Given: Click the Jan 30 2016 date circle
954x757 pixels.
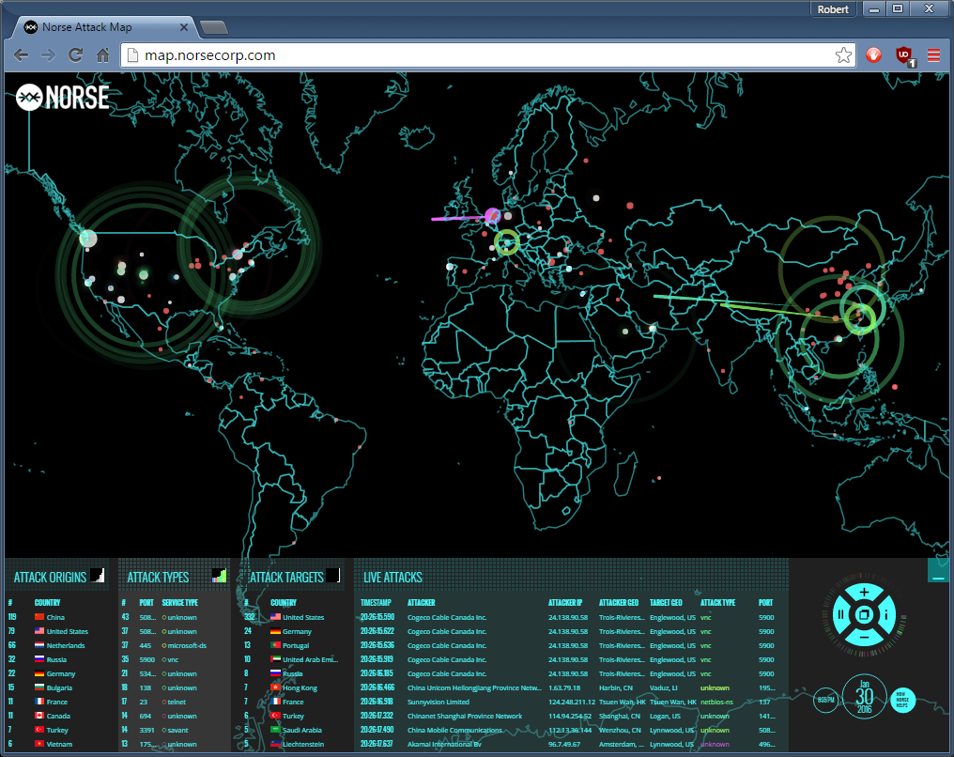Looking at the screenshot, I should click(865, 696).
